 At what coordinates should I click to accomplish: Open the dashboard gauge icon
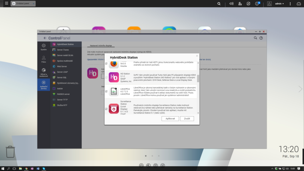(x=299, y=4)
